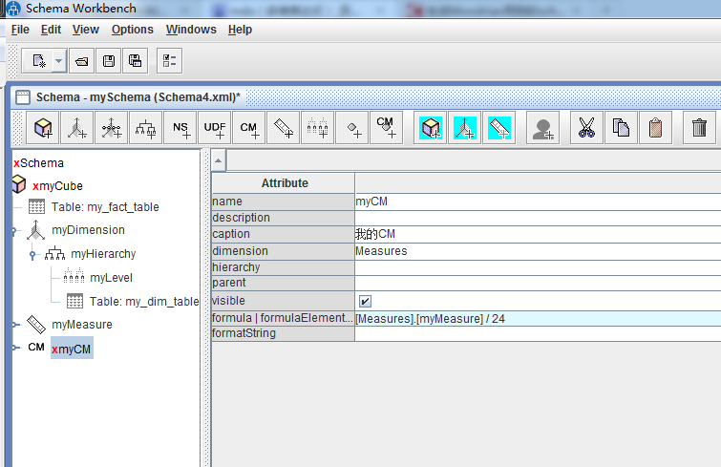Open the Edit menu
This screenshot has height=467, width=721.
coord(51,30)
